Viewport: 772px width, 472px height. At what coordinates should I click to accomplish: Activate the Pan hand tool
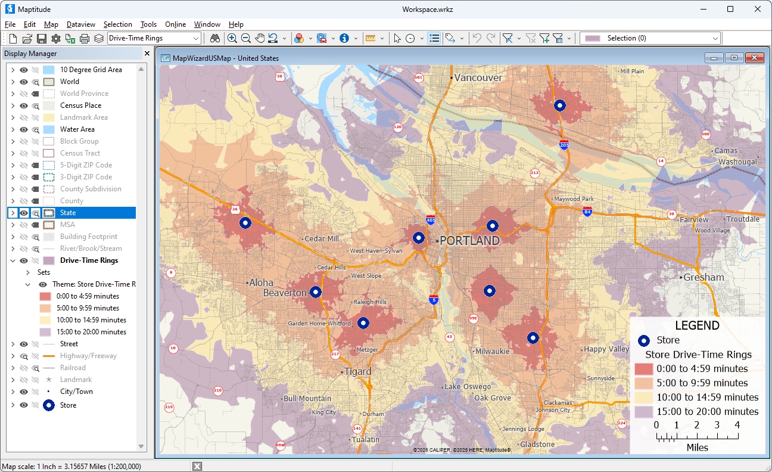coord(260,38)
